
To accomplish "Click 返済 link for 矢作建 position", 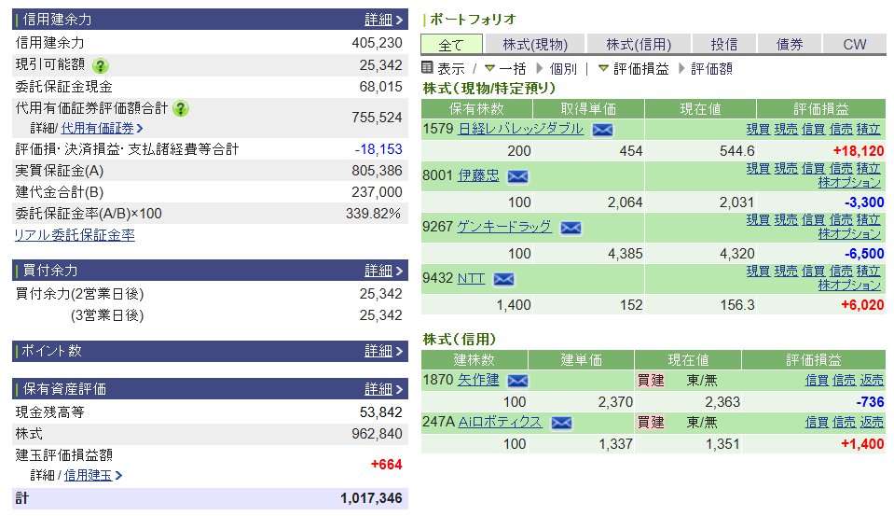I will pos(872,380).
